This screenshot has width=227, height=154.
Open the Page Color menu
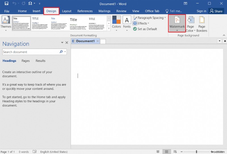point(190,24)
